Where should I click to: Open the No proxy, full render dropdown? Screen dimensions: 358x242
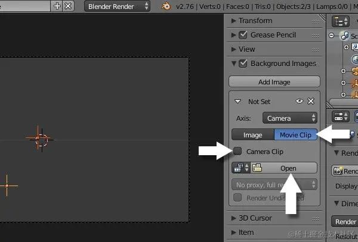point(274,185)
